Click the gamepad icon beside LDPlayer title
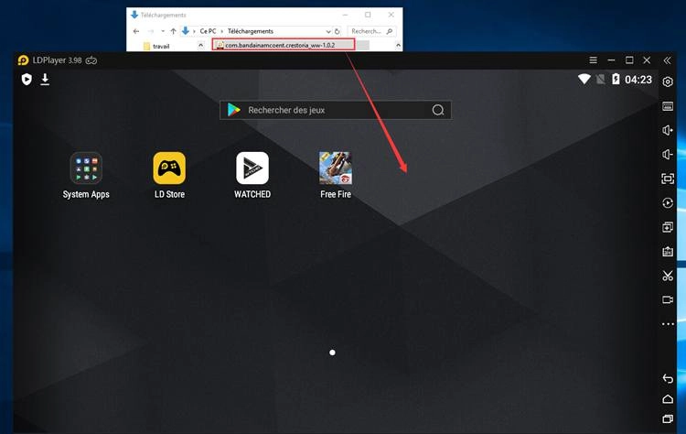Screen dimensions: 686x434 tap(91, 60)
